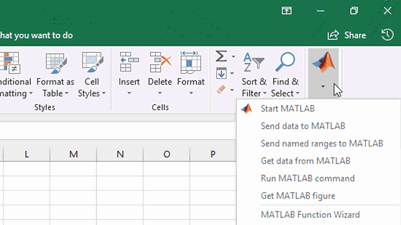The image size is (401, 225).
Task: Open the Format cells icon
Action: coord(191,63)
